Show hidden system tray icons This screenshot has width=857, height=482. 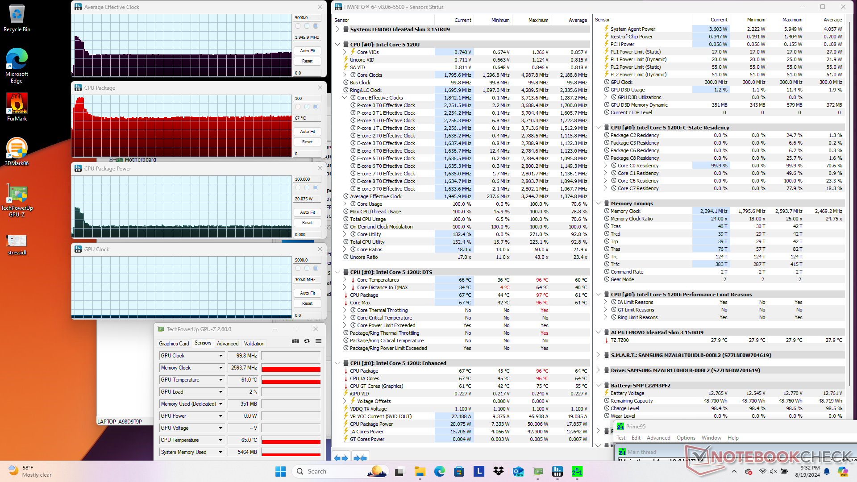tap(734, 471)
